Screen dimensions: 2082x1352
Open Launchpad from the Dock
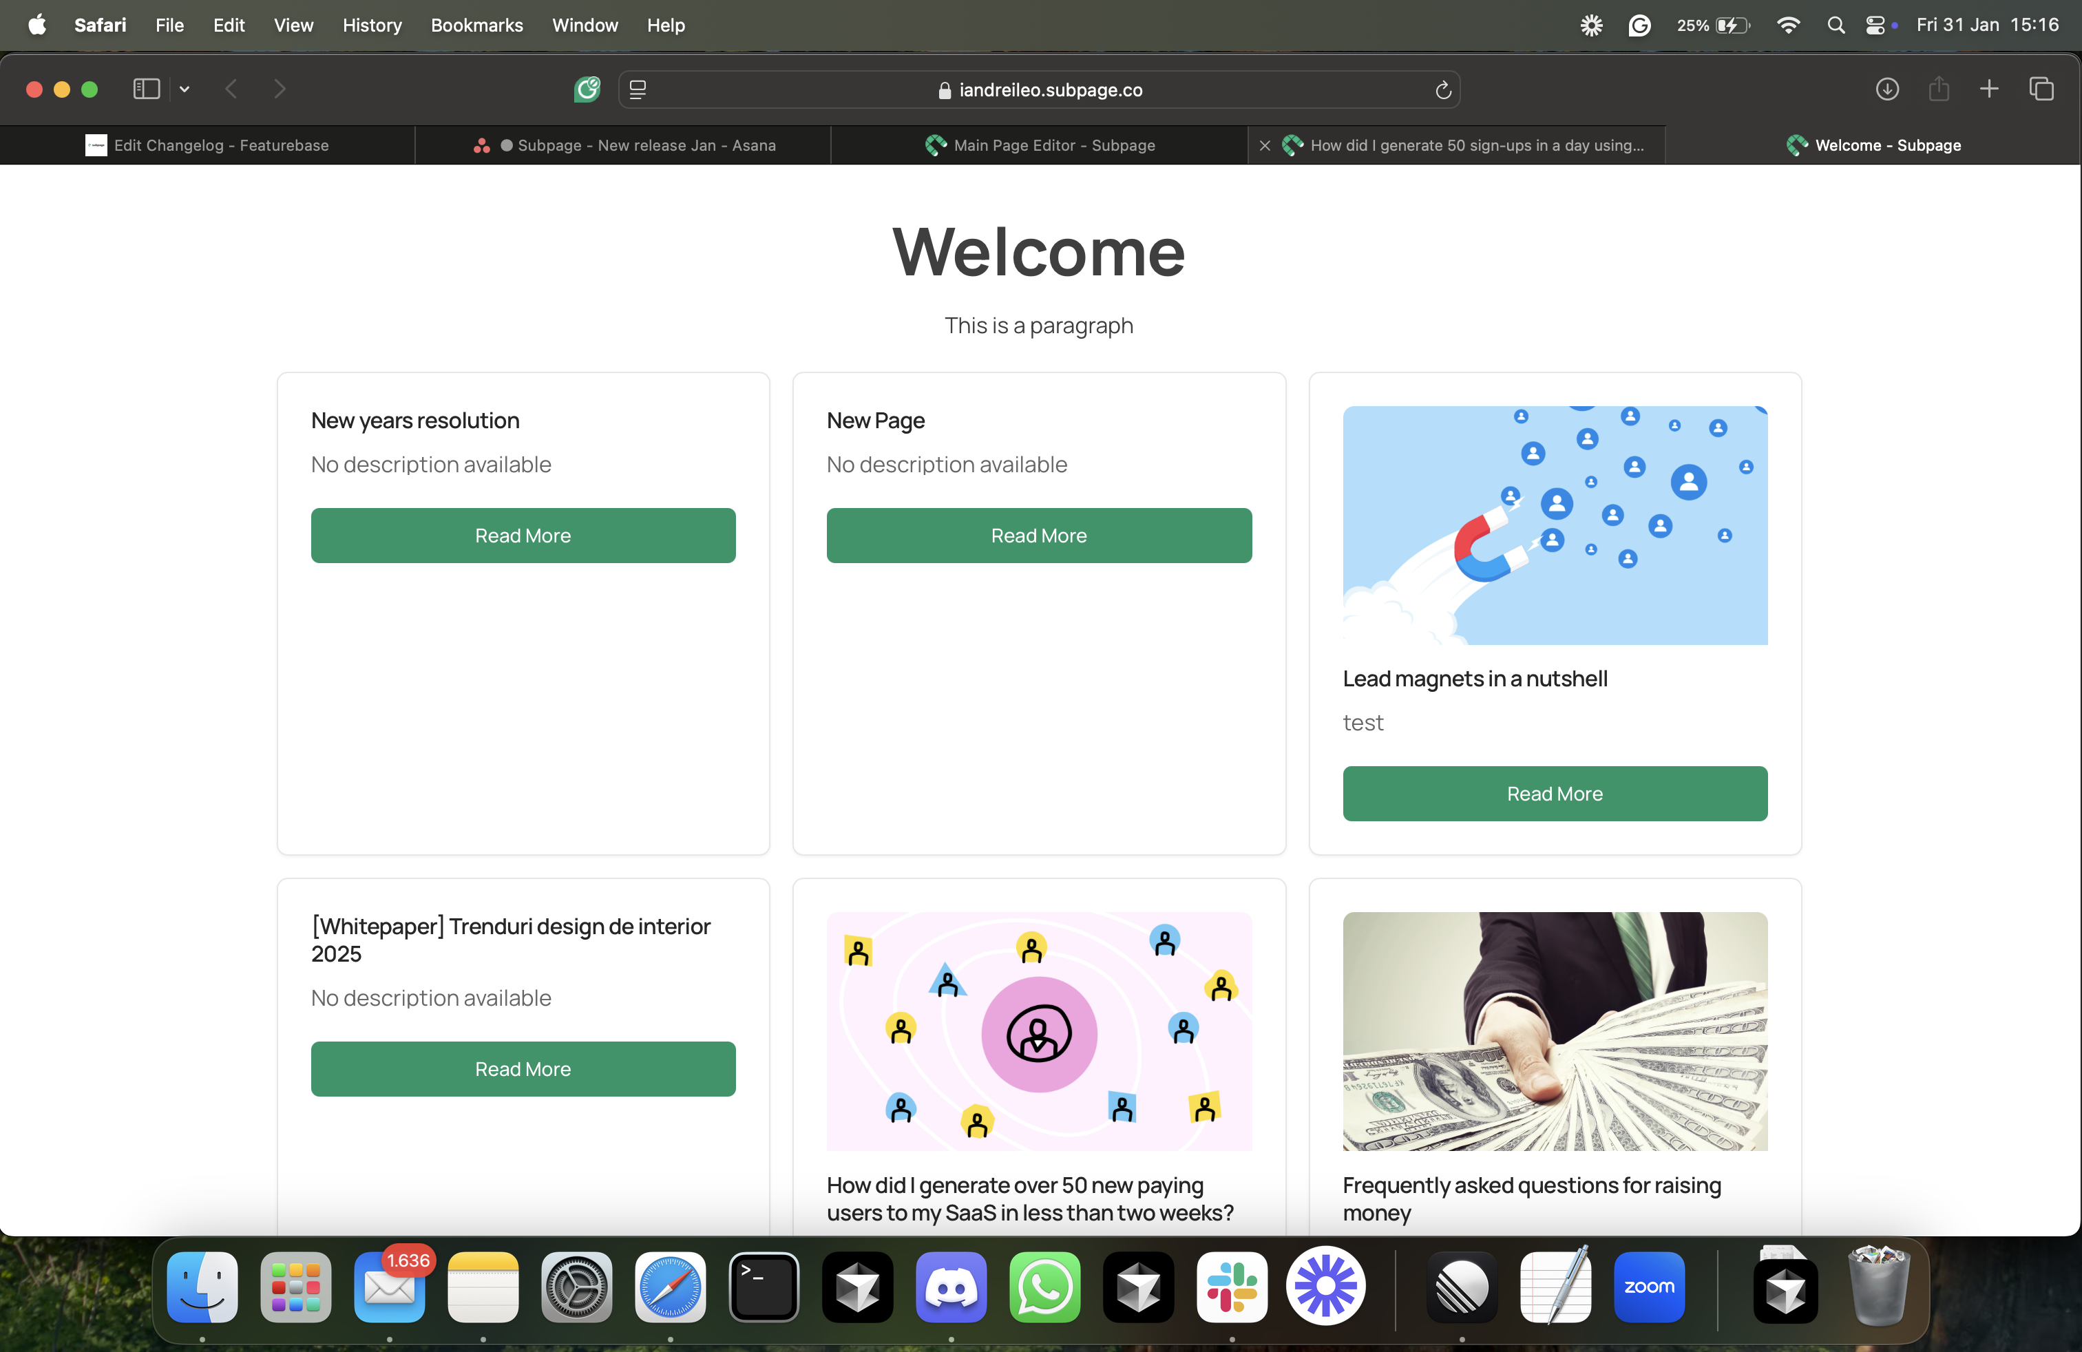click(295, 1287)
